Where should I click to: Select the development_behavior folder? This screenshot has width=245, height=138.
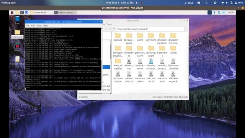coord(162,38)
